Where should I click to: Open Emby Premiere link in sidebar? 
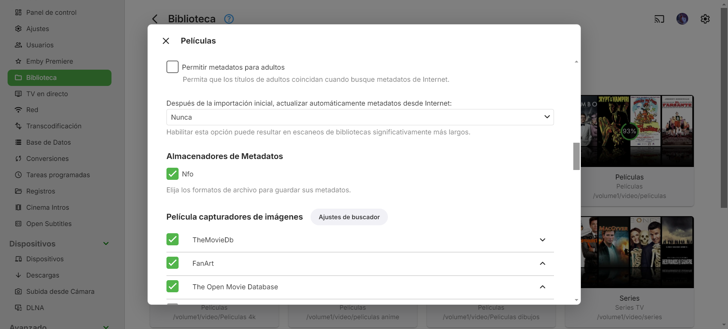click(49, 61)
